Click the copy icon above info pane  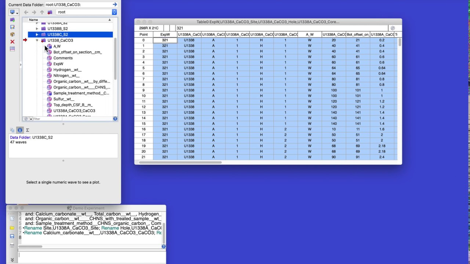click(x=12, y=130)
